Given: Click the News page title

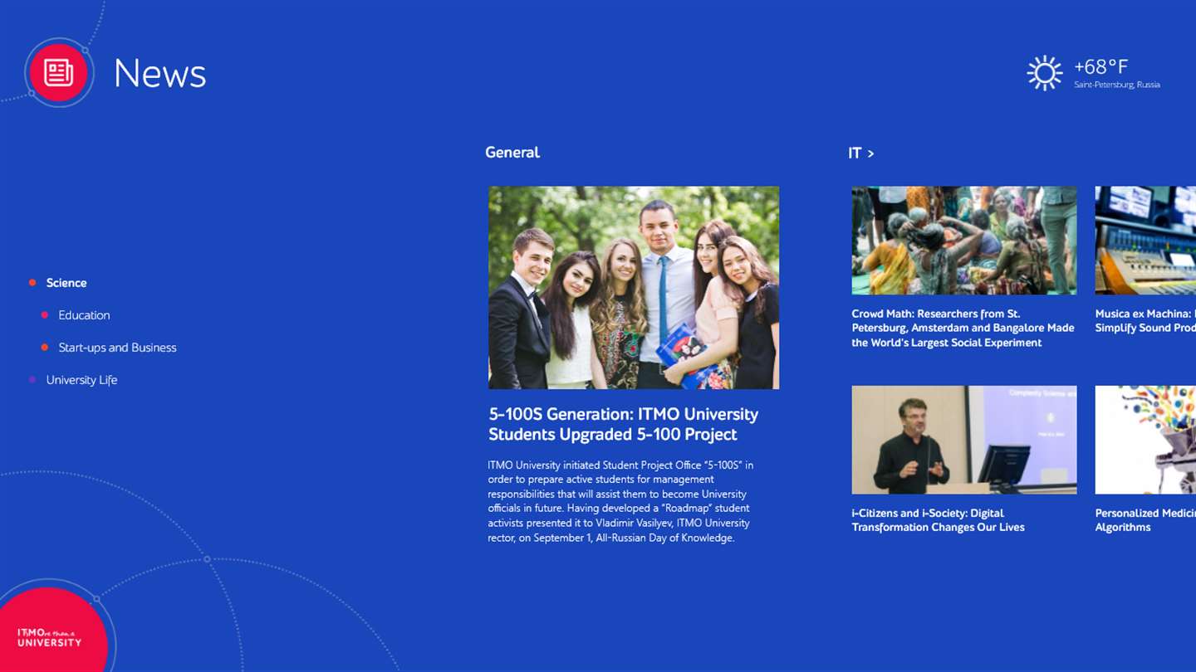Looking at the screenshot, I should point(159,73).
